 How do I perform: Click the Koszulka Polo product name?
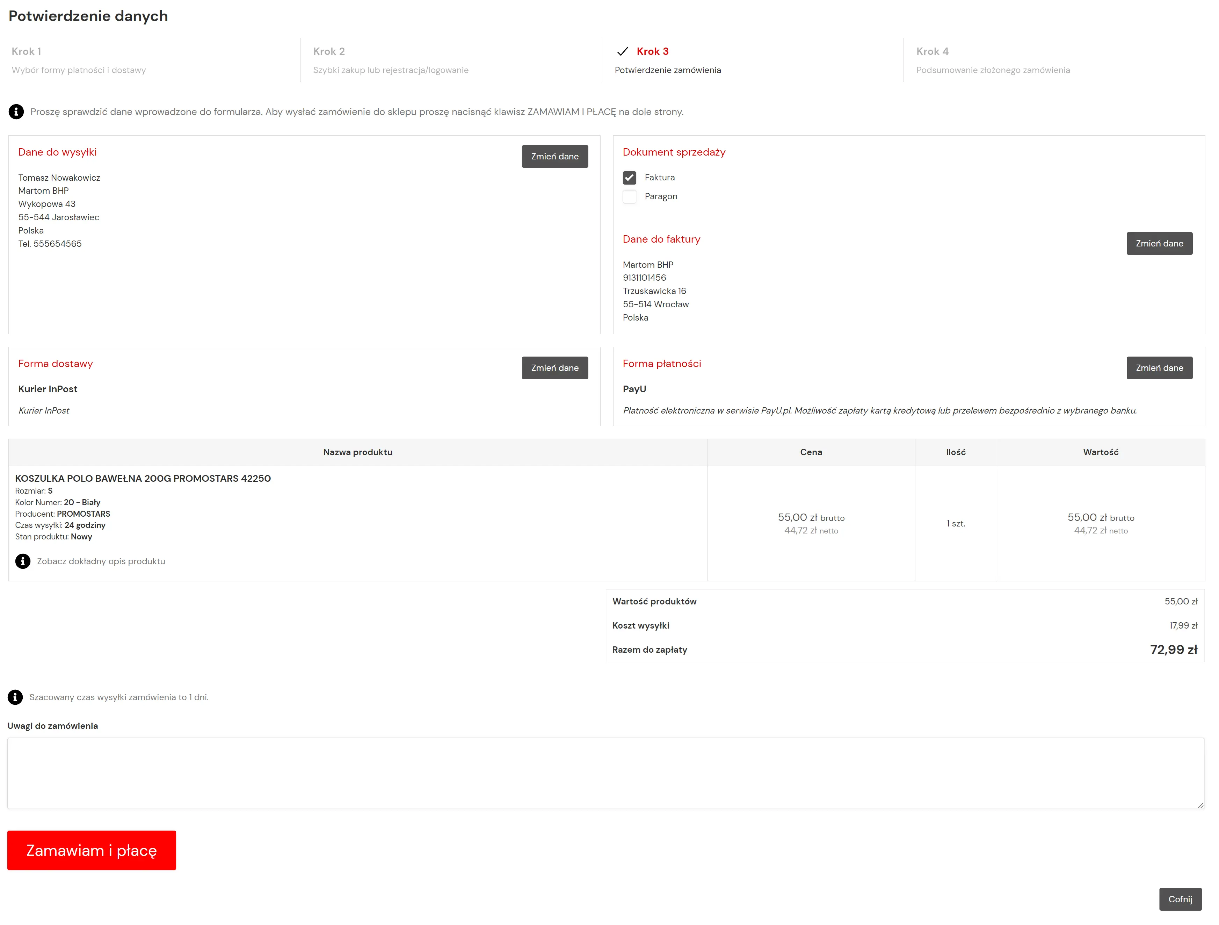pyautogui.click(x=143, y=479)
